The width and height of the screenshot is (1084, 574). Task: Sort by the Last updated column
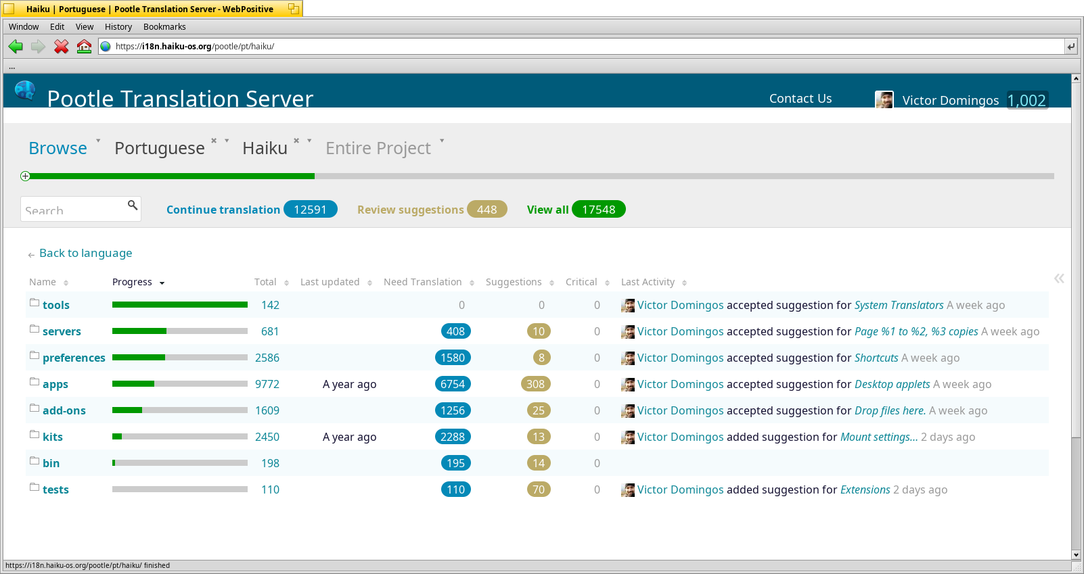point(336,282)
